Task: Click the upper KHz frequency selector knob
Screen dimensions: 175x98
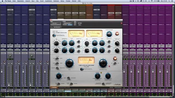Action: [x=87, y=43]
